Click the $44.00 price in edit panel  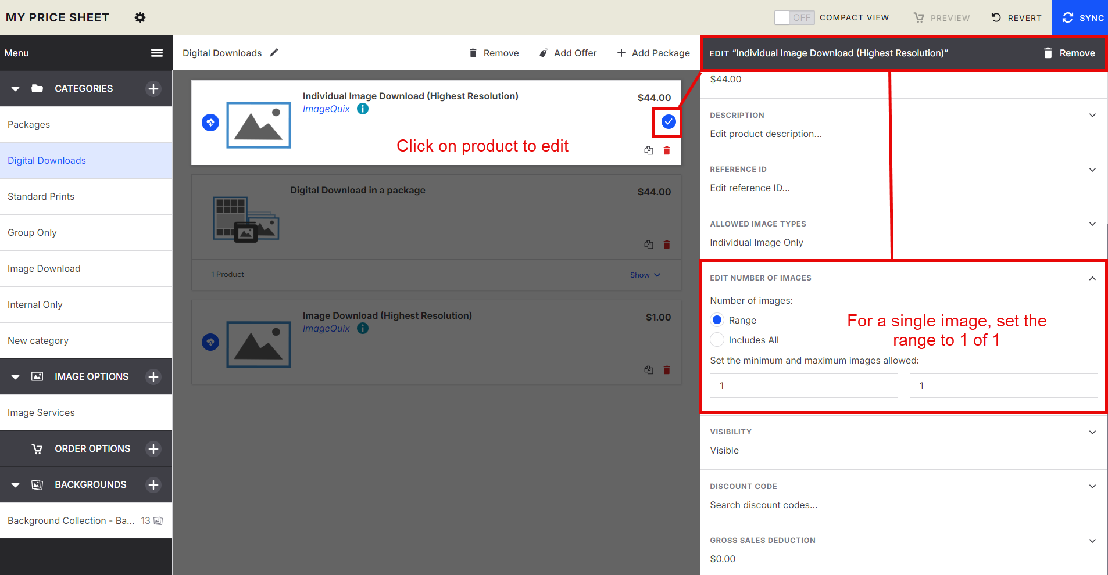click(725, 80)
